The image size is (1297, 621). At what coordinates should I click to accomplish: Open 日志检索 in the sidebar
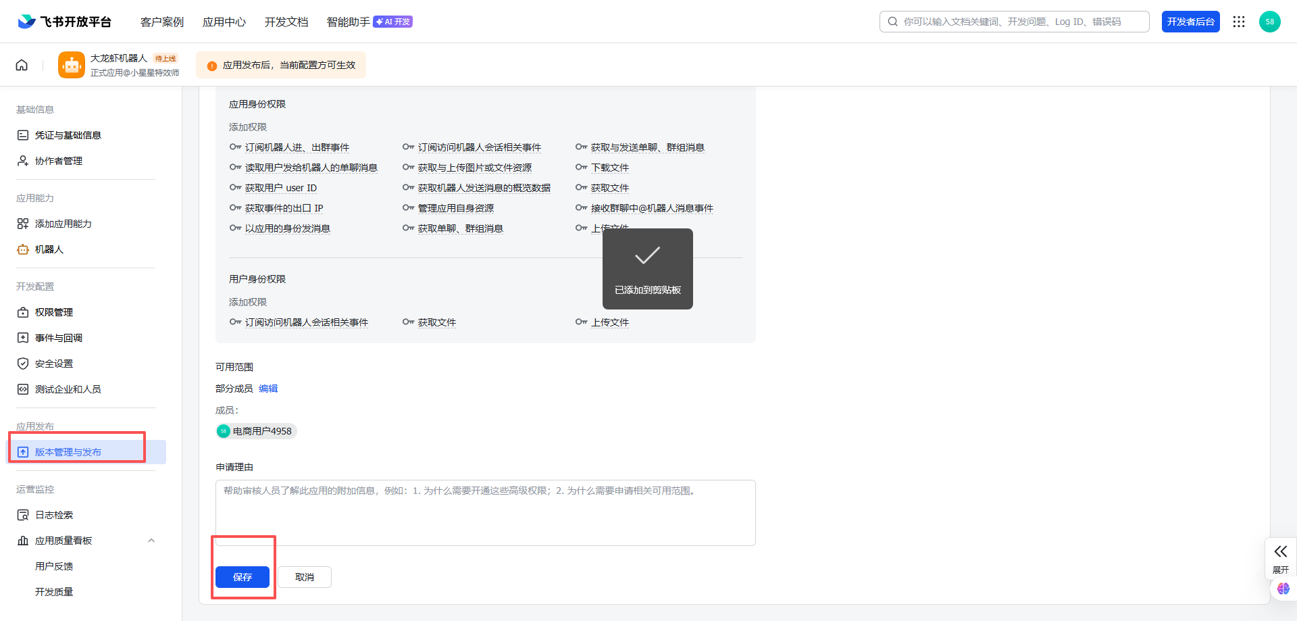click(54, 515)
